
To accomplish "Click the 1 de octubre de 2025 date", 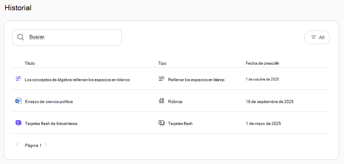I will (x=262, y=79).
